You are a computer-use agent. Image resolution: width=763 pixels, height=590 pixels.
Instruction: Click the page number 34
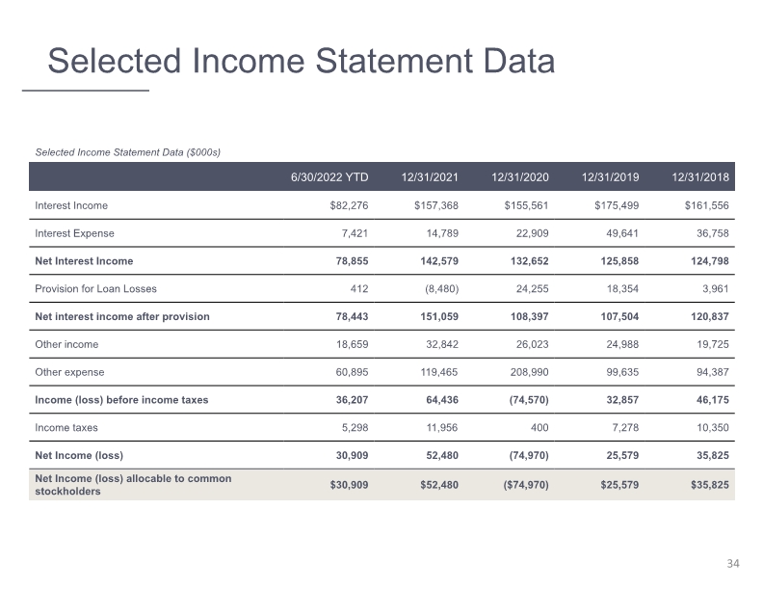point(733,563)
